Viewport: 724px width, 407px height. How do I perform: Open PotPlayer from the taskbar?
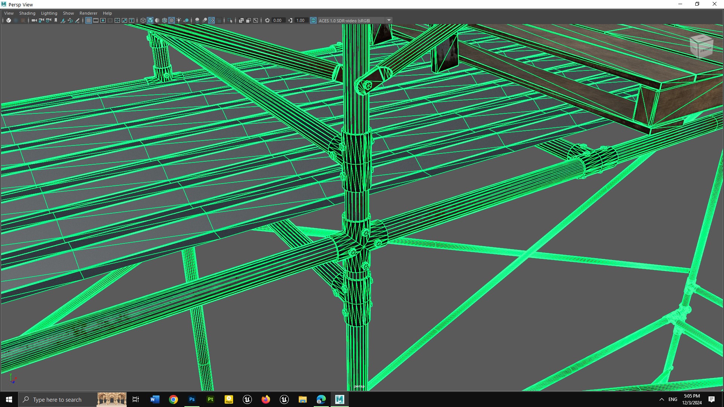pos(229,399)
